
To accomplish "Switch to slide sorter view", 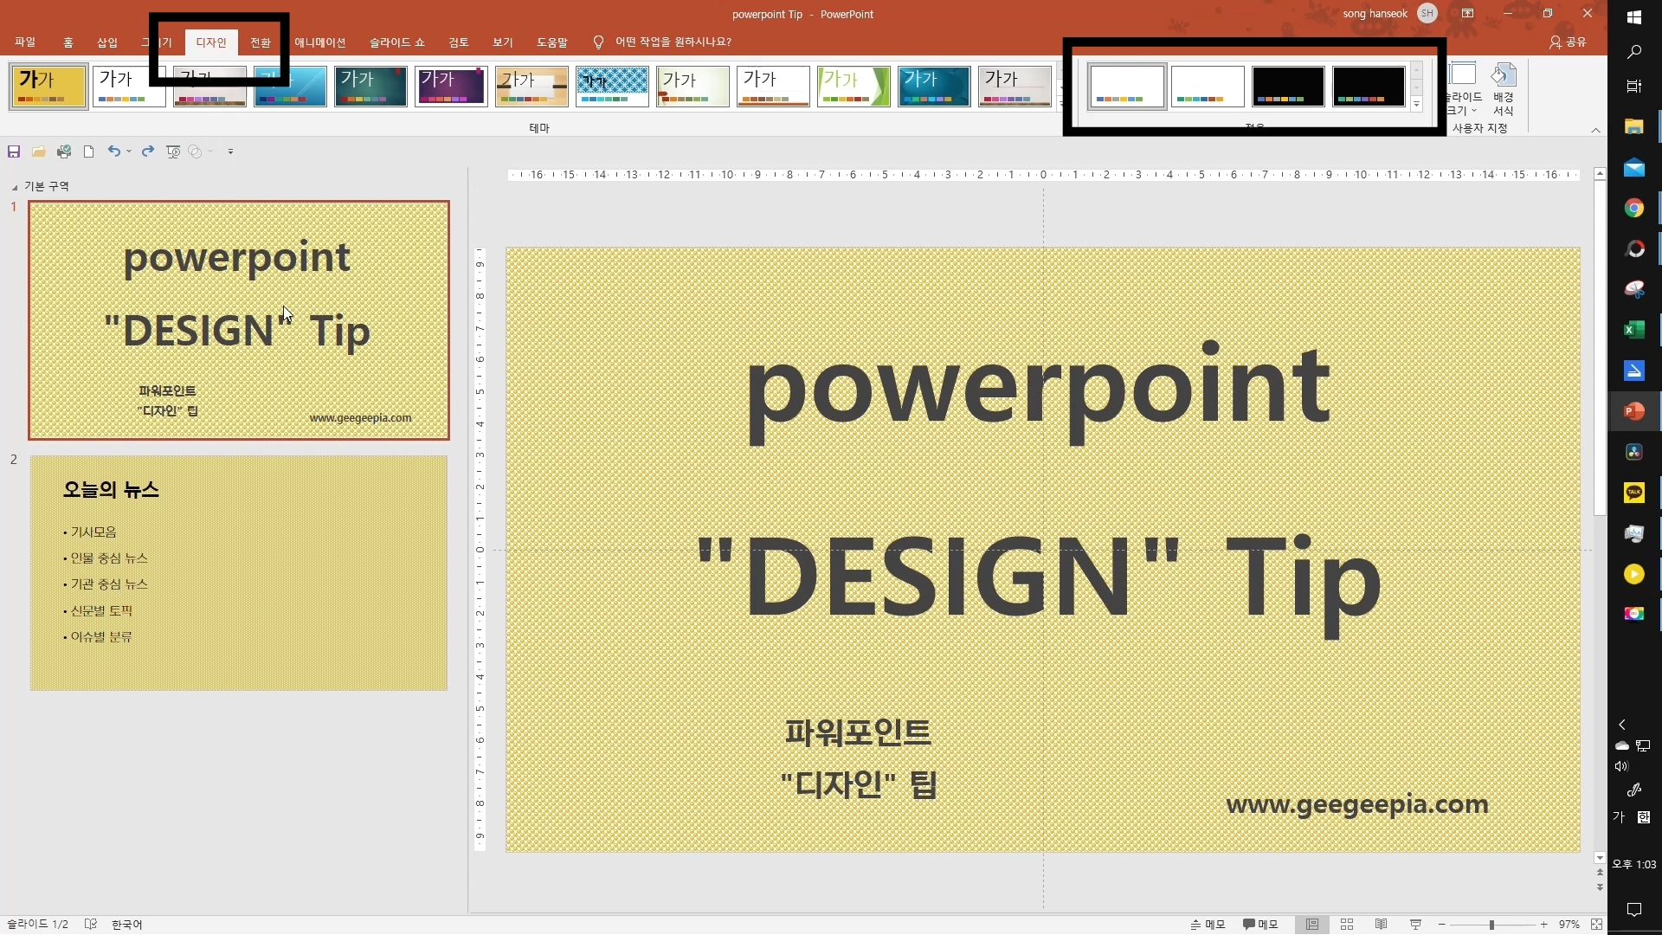I will 1347,925.
